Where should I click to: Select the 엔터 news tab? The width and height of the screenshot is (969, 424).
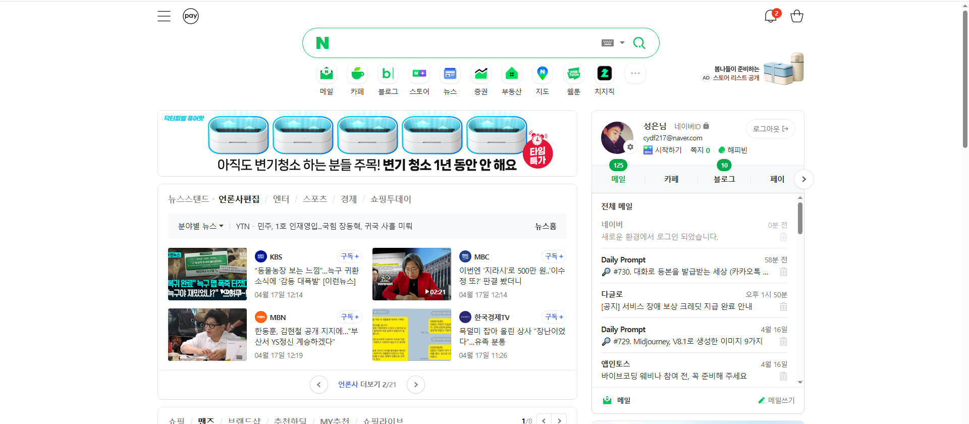tap(281, 199)
